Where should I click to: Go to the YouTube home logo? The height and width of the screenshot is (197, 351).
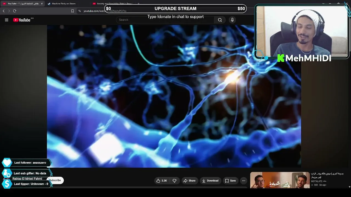(22, 20)
